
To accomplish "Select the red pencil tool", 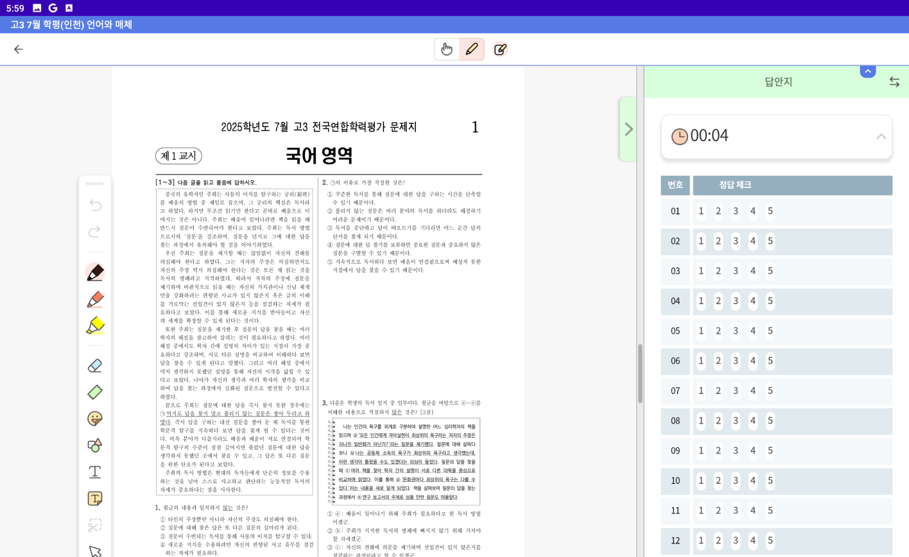I will 95,299.
